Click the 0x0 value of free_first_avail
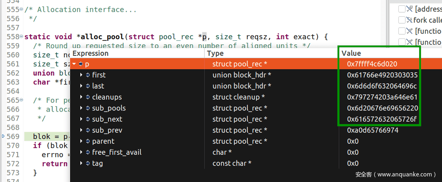The height and width of the screenshot is (182, 442). (353, 152)
